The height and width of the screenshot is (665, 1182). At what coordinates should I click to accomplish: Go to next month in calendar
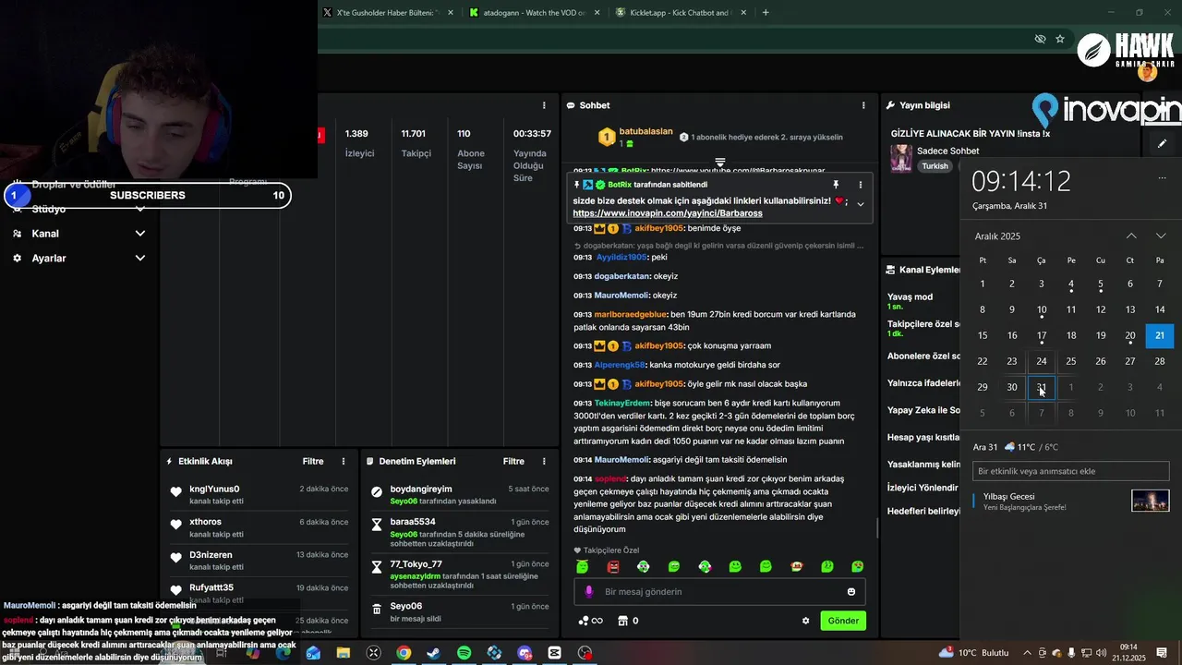tap(1161, 236)
